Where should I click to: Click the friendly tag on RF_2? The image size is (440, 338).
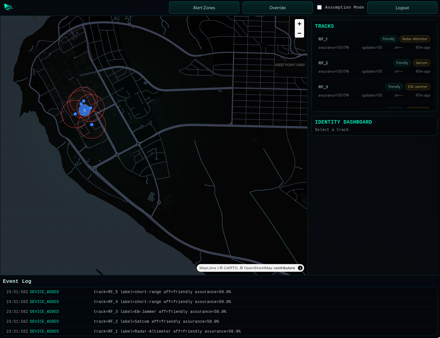pos(402,63)
